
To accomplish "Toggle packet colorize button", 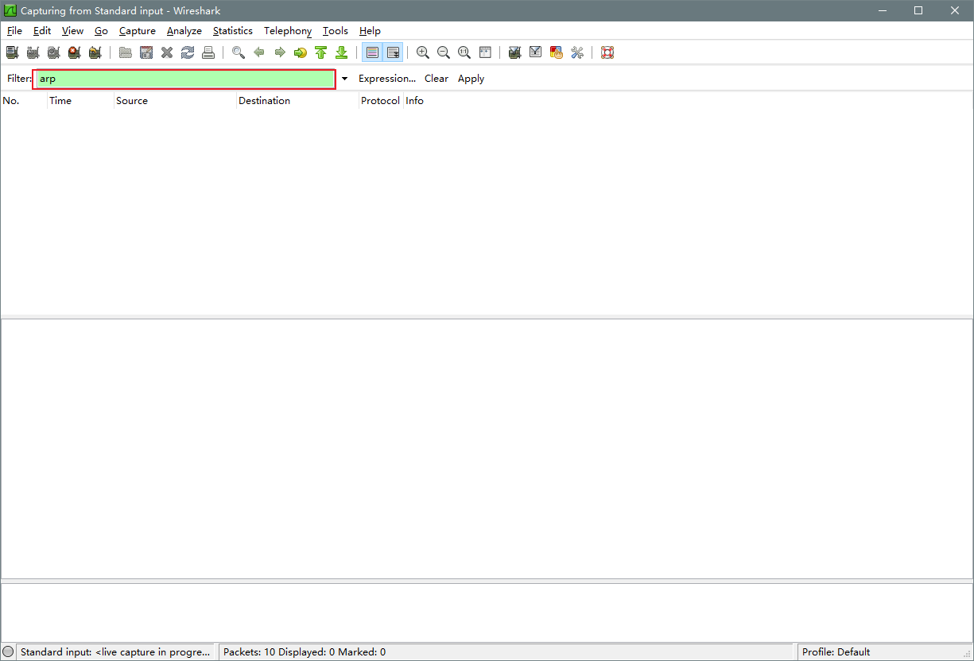I will [x=372, y=52].
